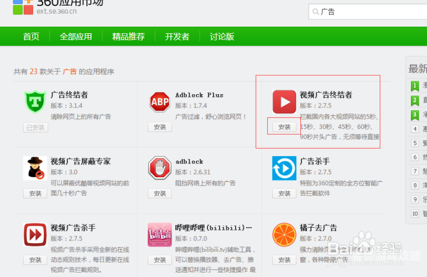Open the 首页 nav tab

click(x=31, y=37)
